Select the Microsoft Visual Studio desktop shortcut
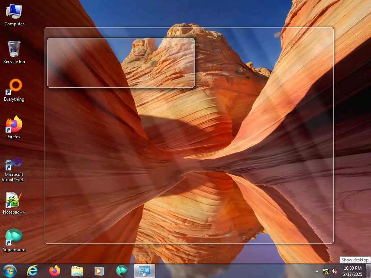Viewport: 371px width, 278px height. pos(14,170)
